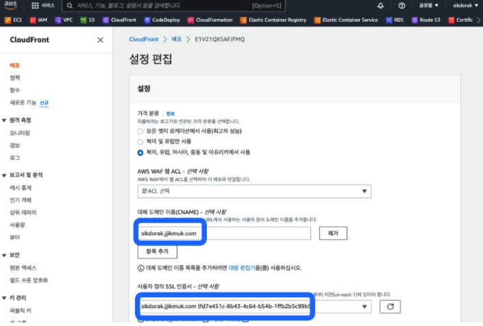Open 인기 객체 in sidebar
This screenshot has height=326, width=483.
[21, 200]
